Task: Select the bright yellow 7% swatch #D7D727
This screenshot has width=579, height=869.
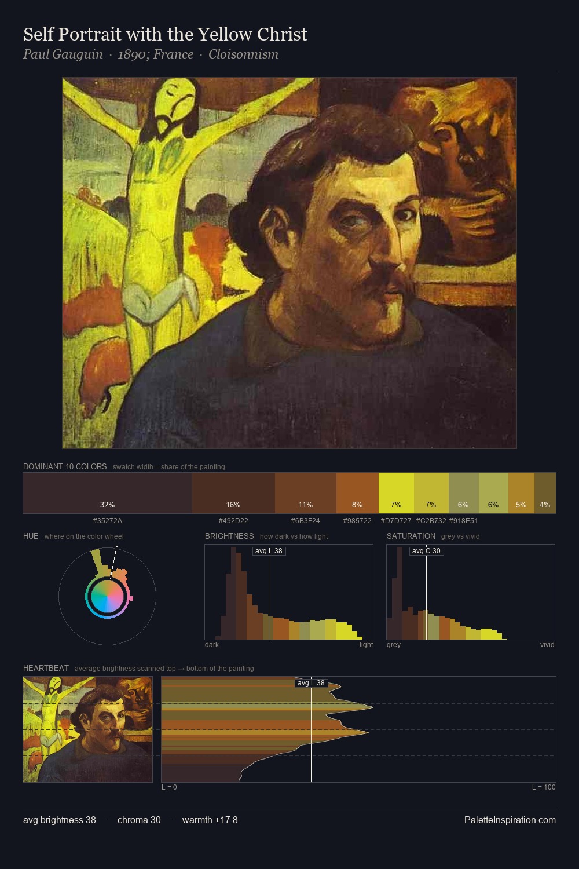Action: click(x=396, y=493)
